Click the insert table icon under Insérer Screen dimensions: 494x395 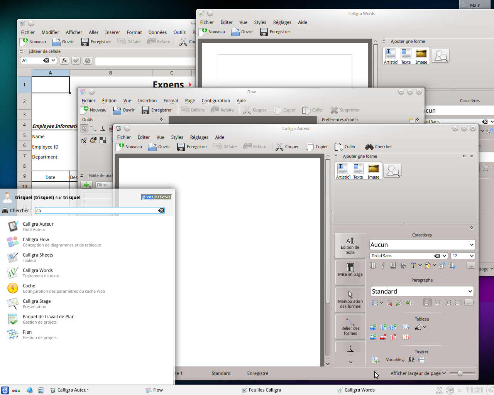click(x=375, y=360)
